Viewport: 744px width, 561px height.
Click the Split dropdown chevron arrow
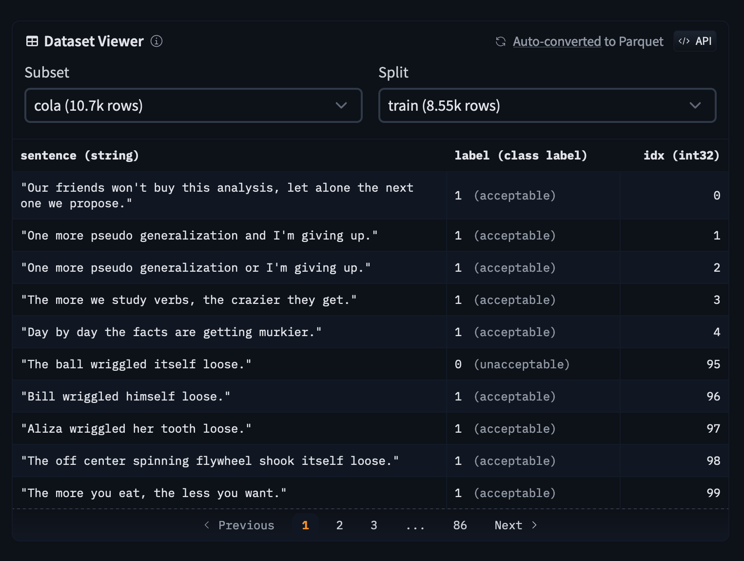coord(696,105)
